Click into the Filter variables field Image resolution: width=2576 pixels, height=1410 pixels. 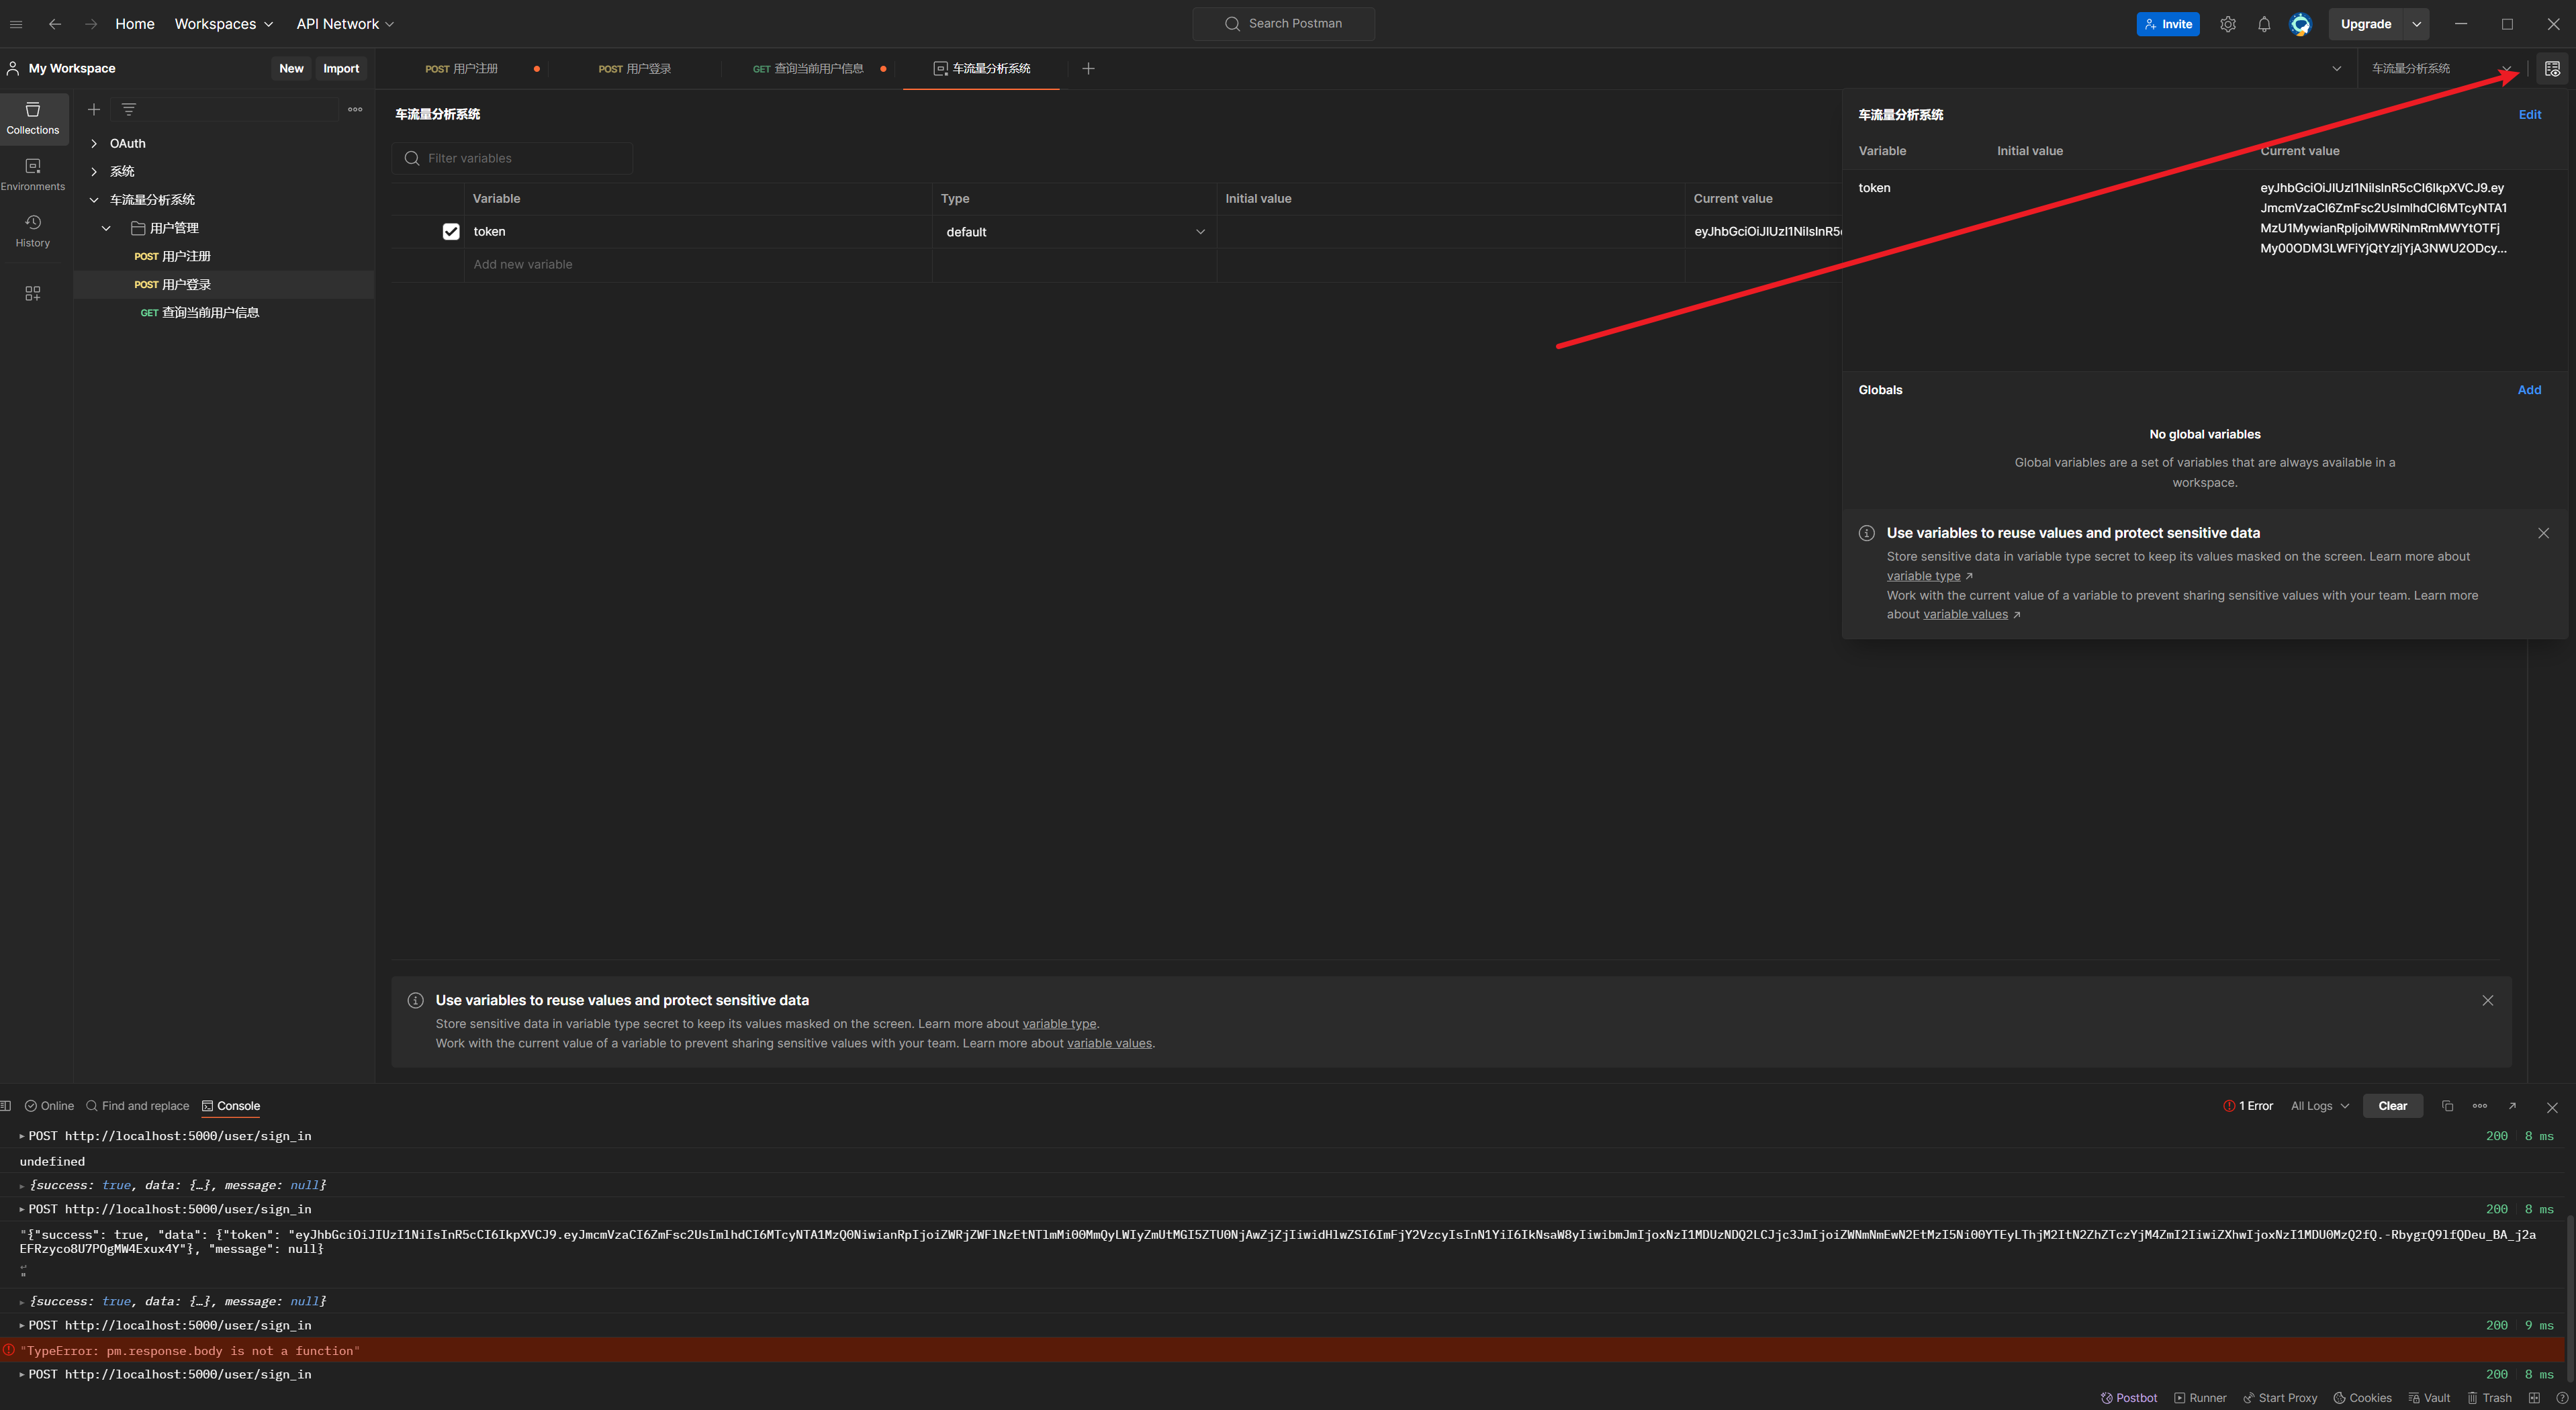pos(512,158)
